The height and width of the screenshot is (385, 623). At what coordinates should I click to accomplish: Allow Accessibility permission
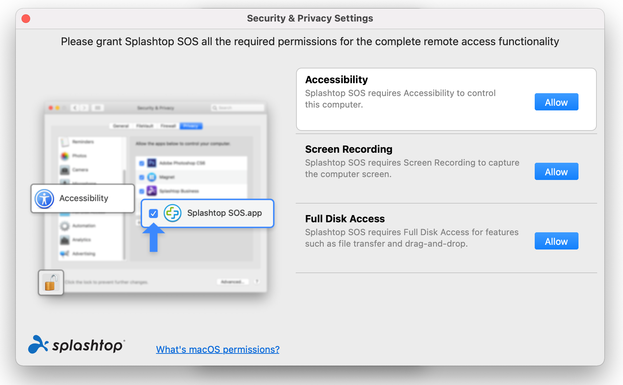coord(556,102)
